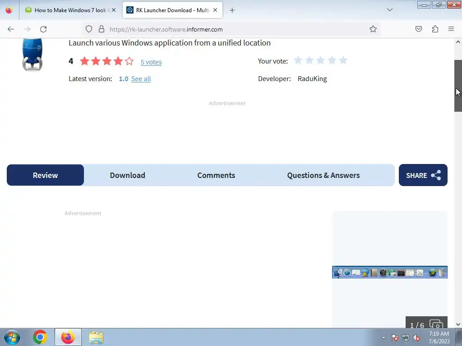Click the RK Launcher rocket logo
This screenshot has height=346, width=462.
[x=32, y=55]
